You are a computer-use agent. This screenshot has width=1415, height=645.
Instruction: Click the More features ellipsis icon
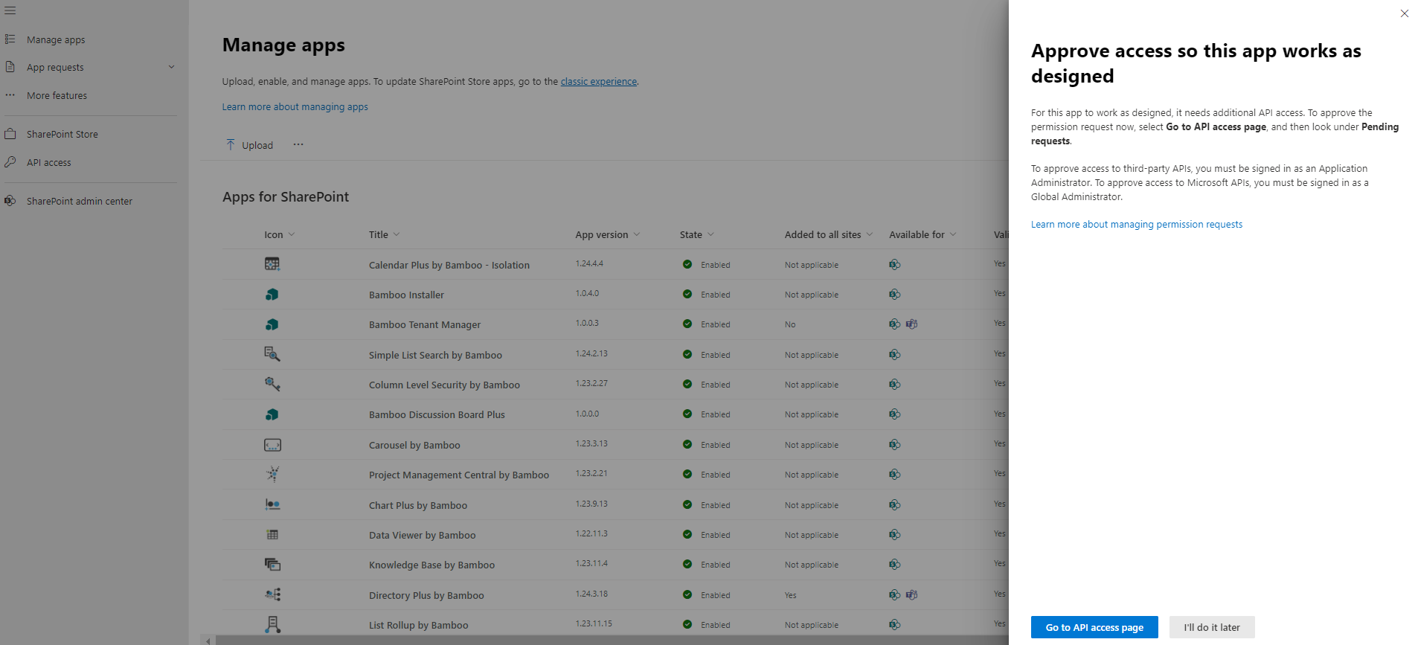coord(10,95)
